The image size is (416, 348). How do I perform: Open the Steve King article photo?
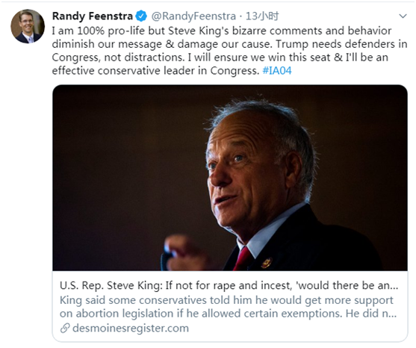pos(230,178)
